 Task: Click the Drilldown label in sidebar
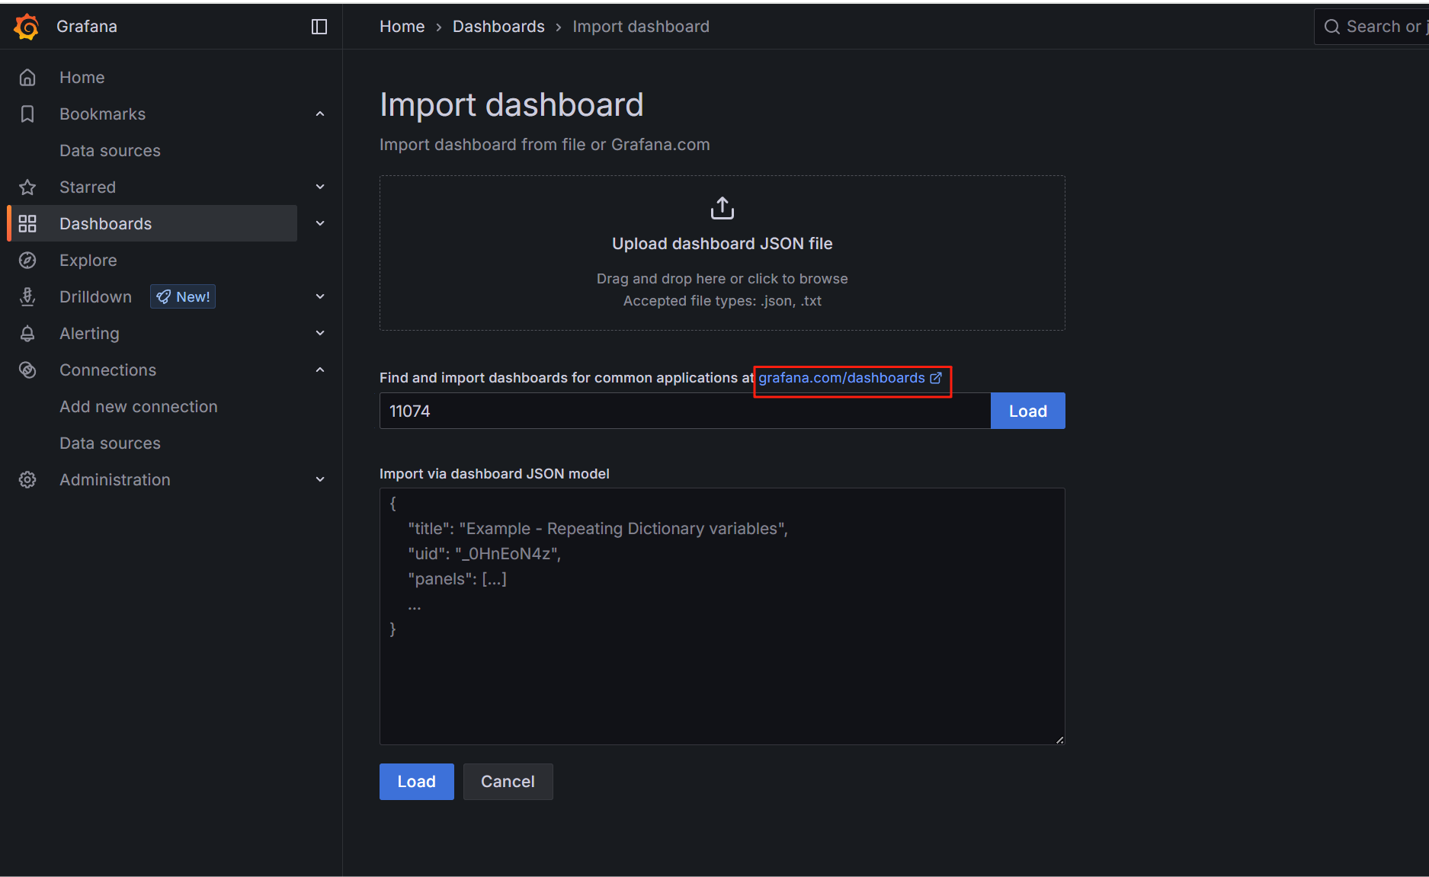pyautogui.click(x=95, y=296)
